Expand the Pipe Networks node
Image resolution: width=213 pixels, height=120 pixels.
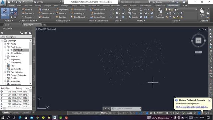click(5, 72)
